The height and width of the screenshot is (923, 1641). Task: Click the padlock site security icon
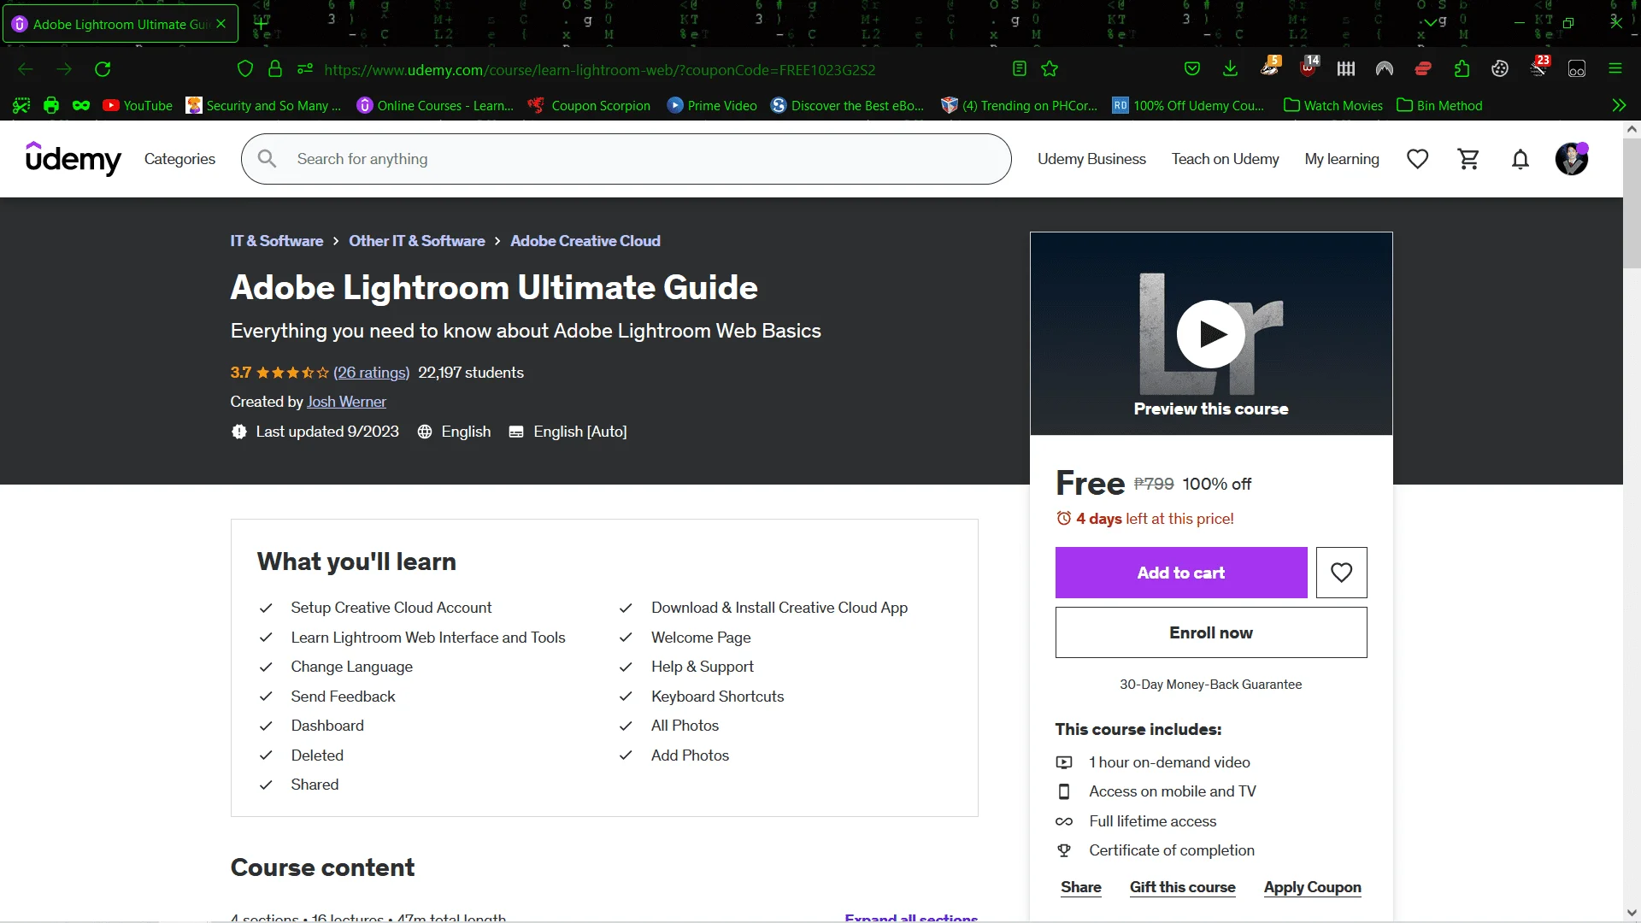coord(275,69)
